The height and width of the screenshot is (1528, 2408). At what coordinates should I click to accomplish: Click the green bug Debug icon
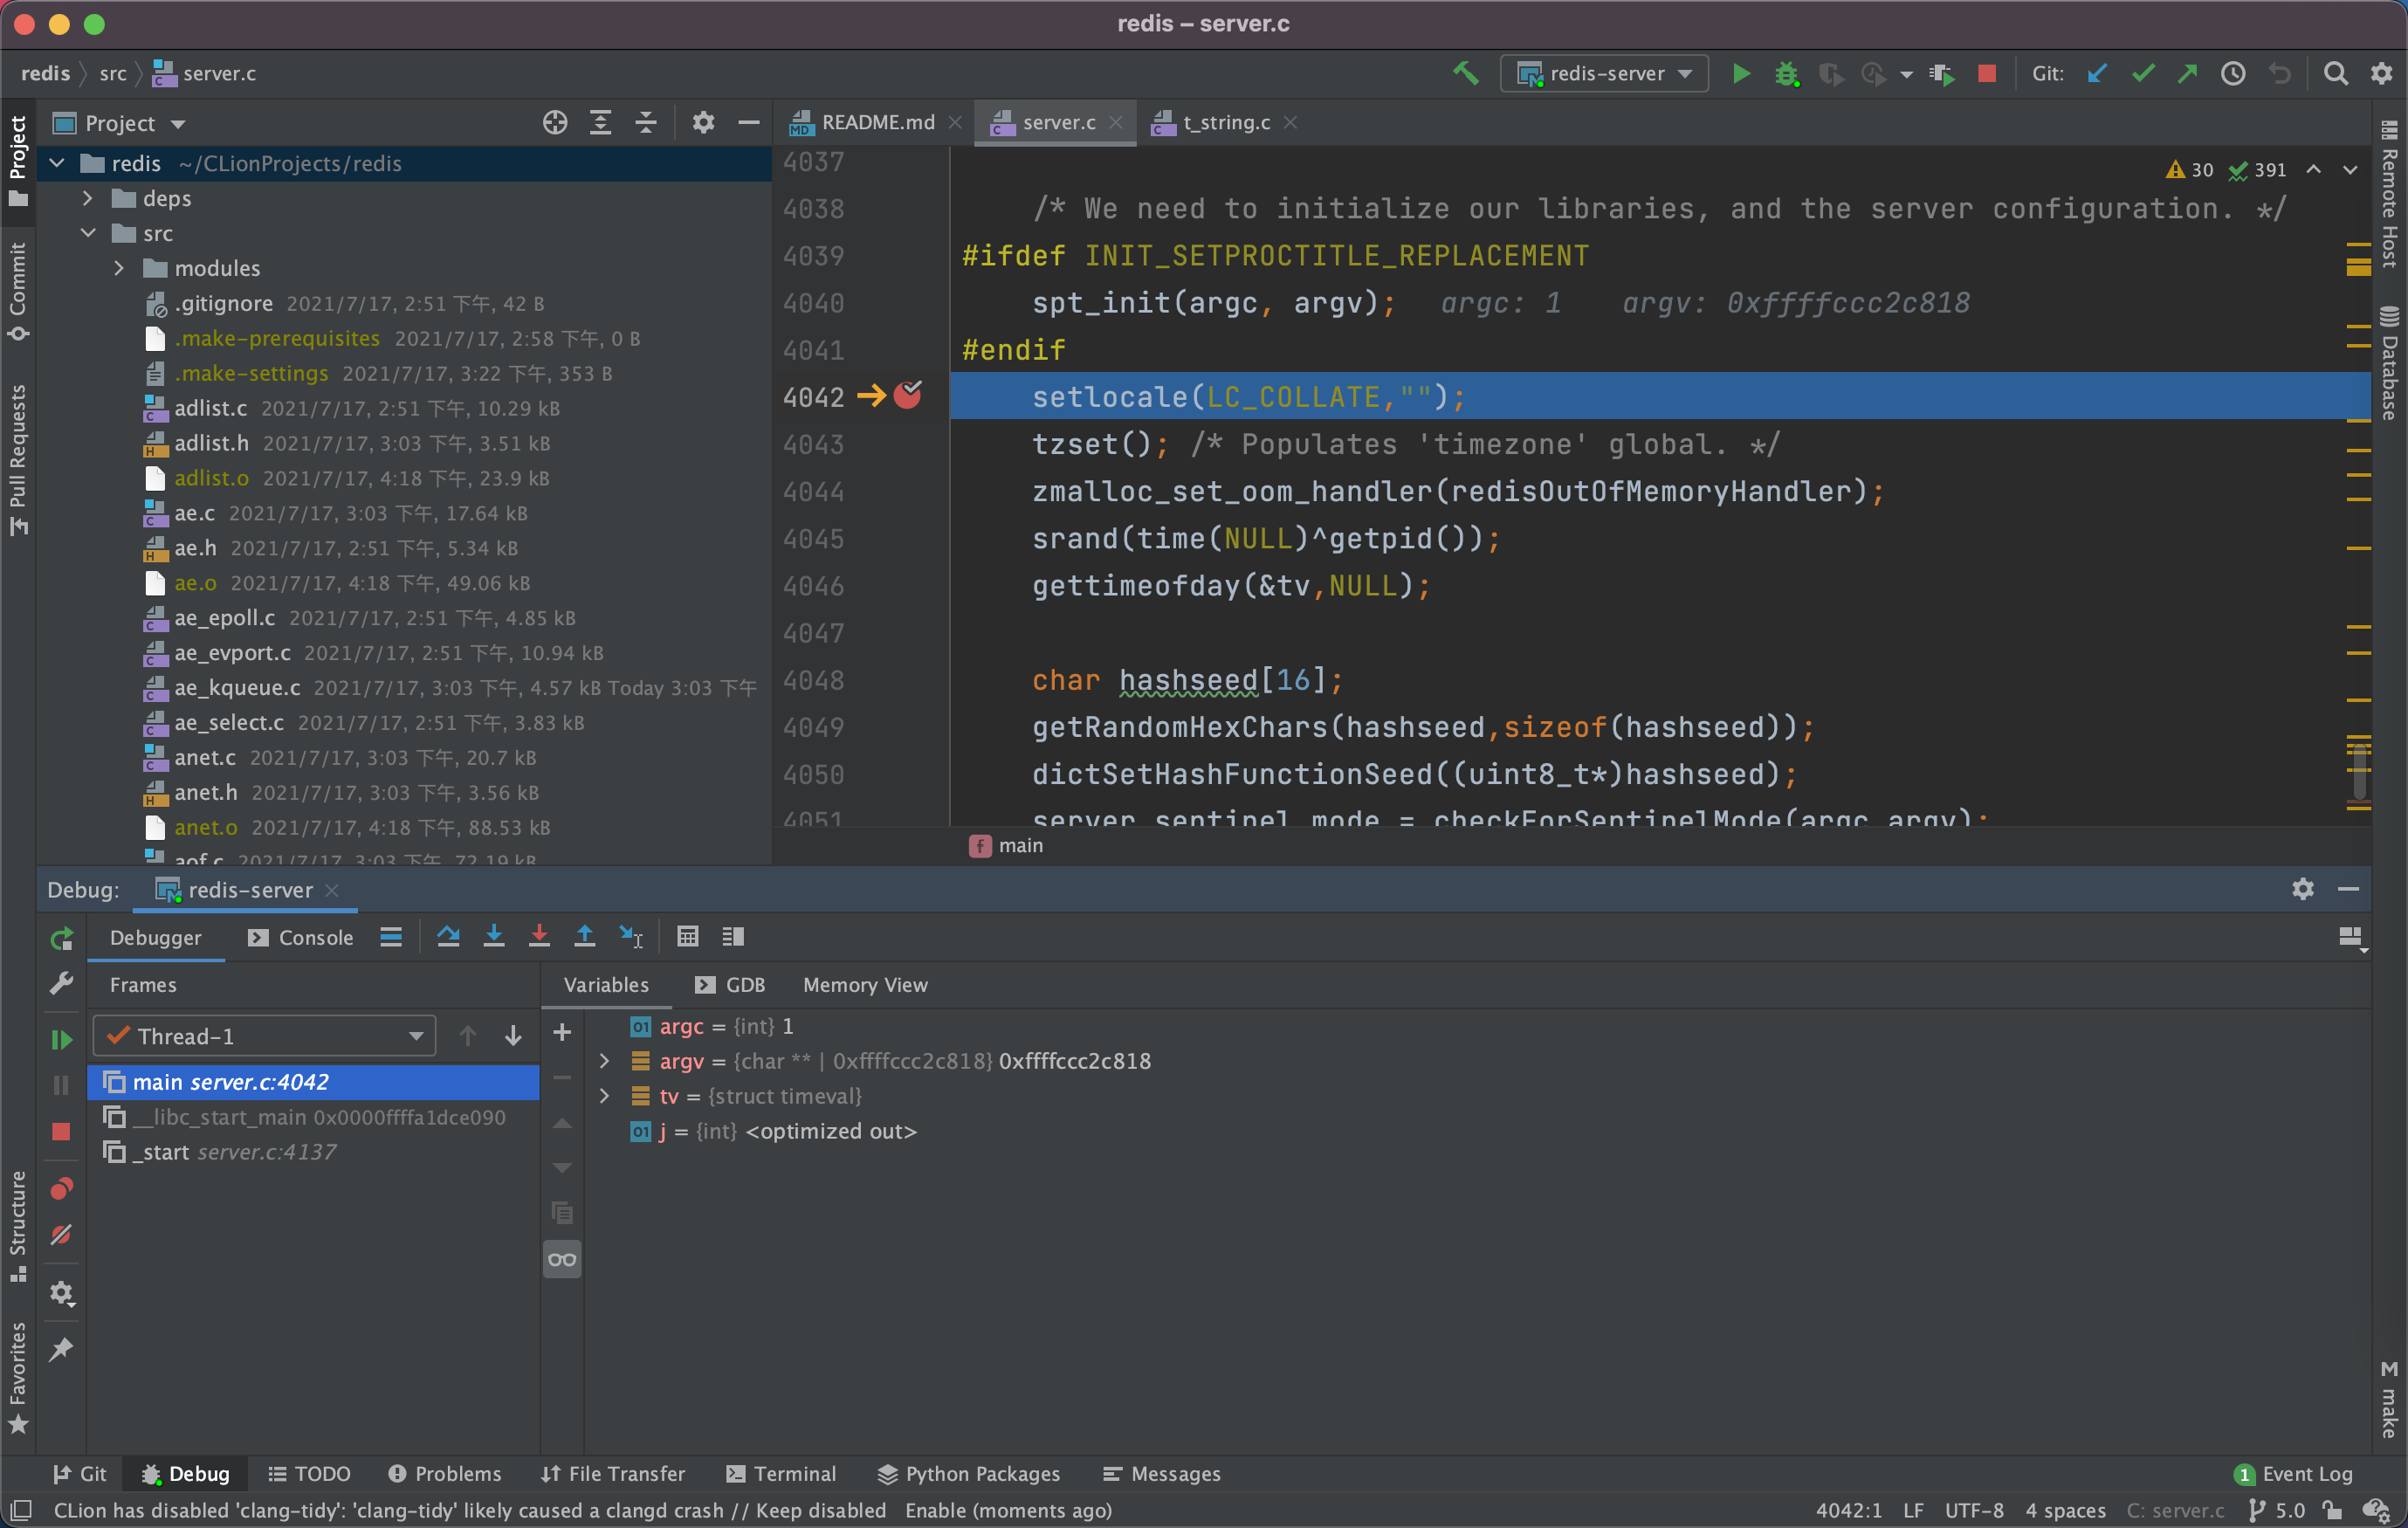pyautogui.click(x=1786, y=73)
